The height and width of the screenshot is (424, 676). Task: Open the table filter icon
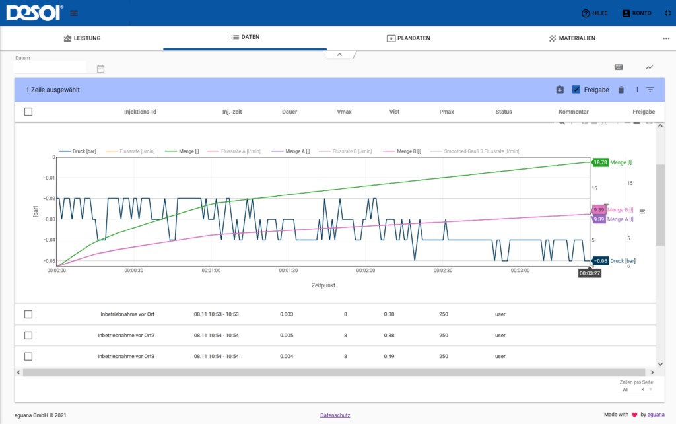[x=650, y=90]
